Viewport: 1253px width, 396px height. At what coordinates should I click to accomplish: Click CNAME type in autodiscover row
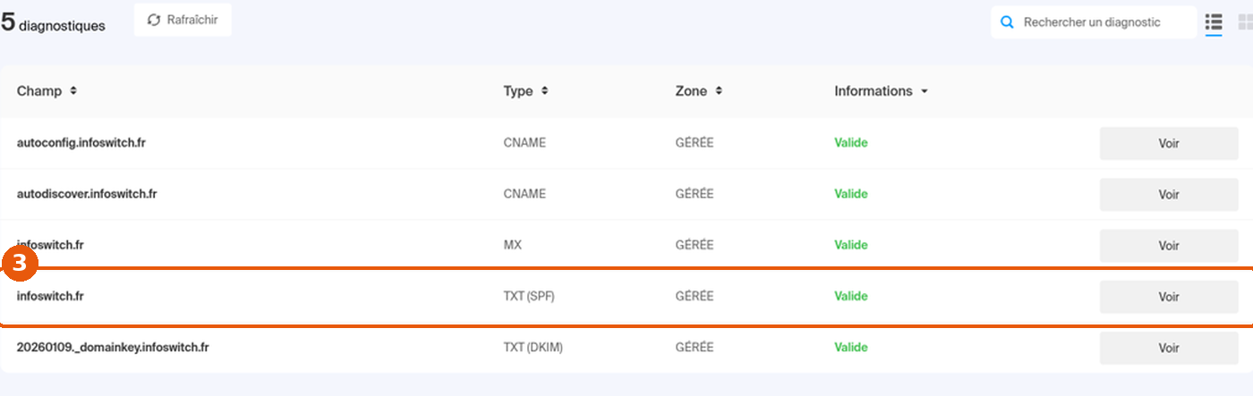coord(524,194)
